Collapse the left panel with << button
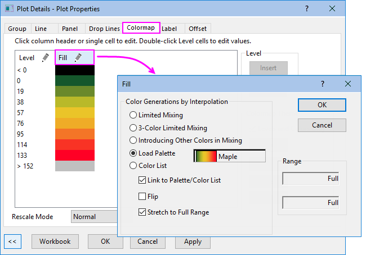366x255 pixels. point(12,242)
